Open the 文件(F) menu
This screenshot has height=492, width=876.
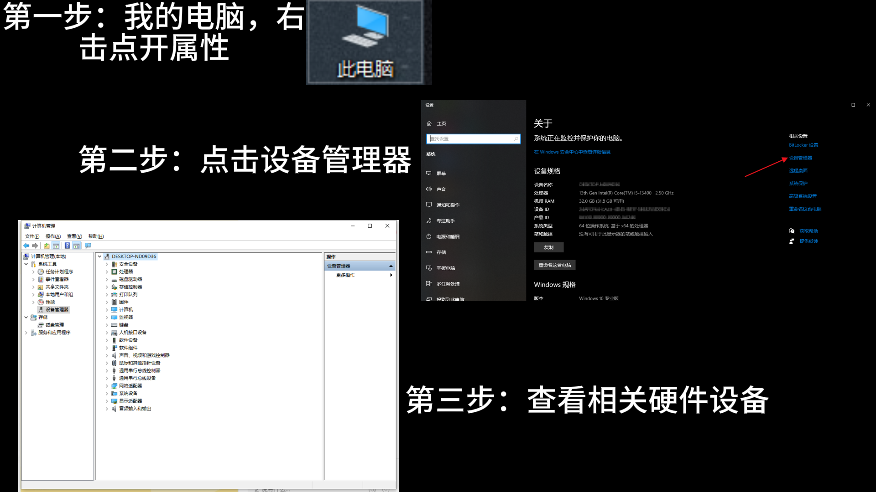tap(32, 236)
